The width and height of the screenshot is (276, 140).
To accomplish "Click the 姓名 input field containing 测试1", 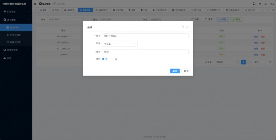I will (x=145, y=52).
